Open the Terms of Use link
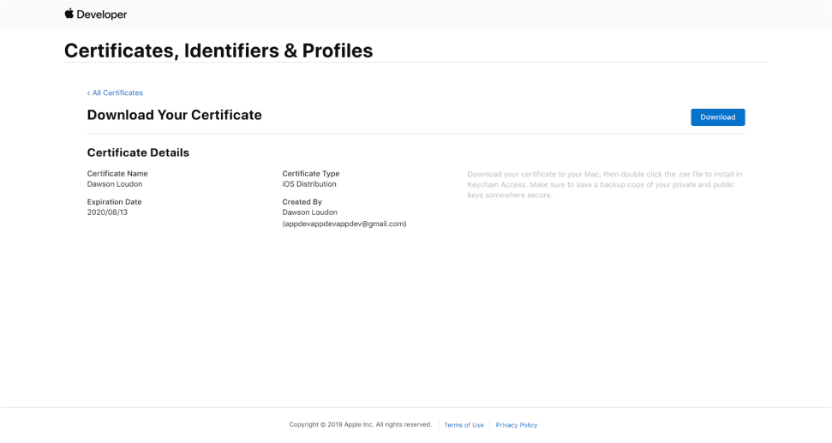The image size is (832, 443). tap(464, 425)
